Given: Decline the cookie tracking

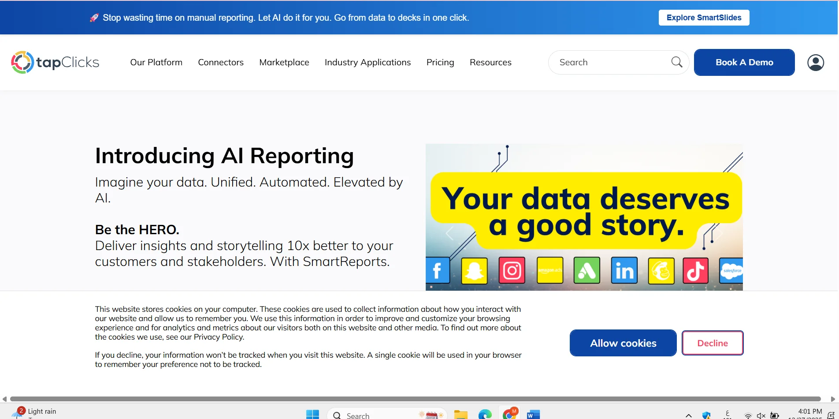Looking at the screenshot, I should [712, 343].
